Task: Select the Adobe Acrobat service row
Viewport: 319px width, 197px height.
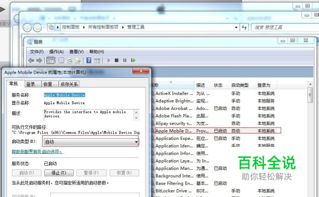Action: (x=215, y=109)
